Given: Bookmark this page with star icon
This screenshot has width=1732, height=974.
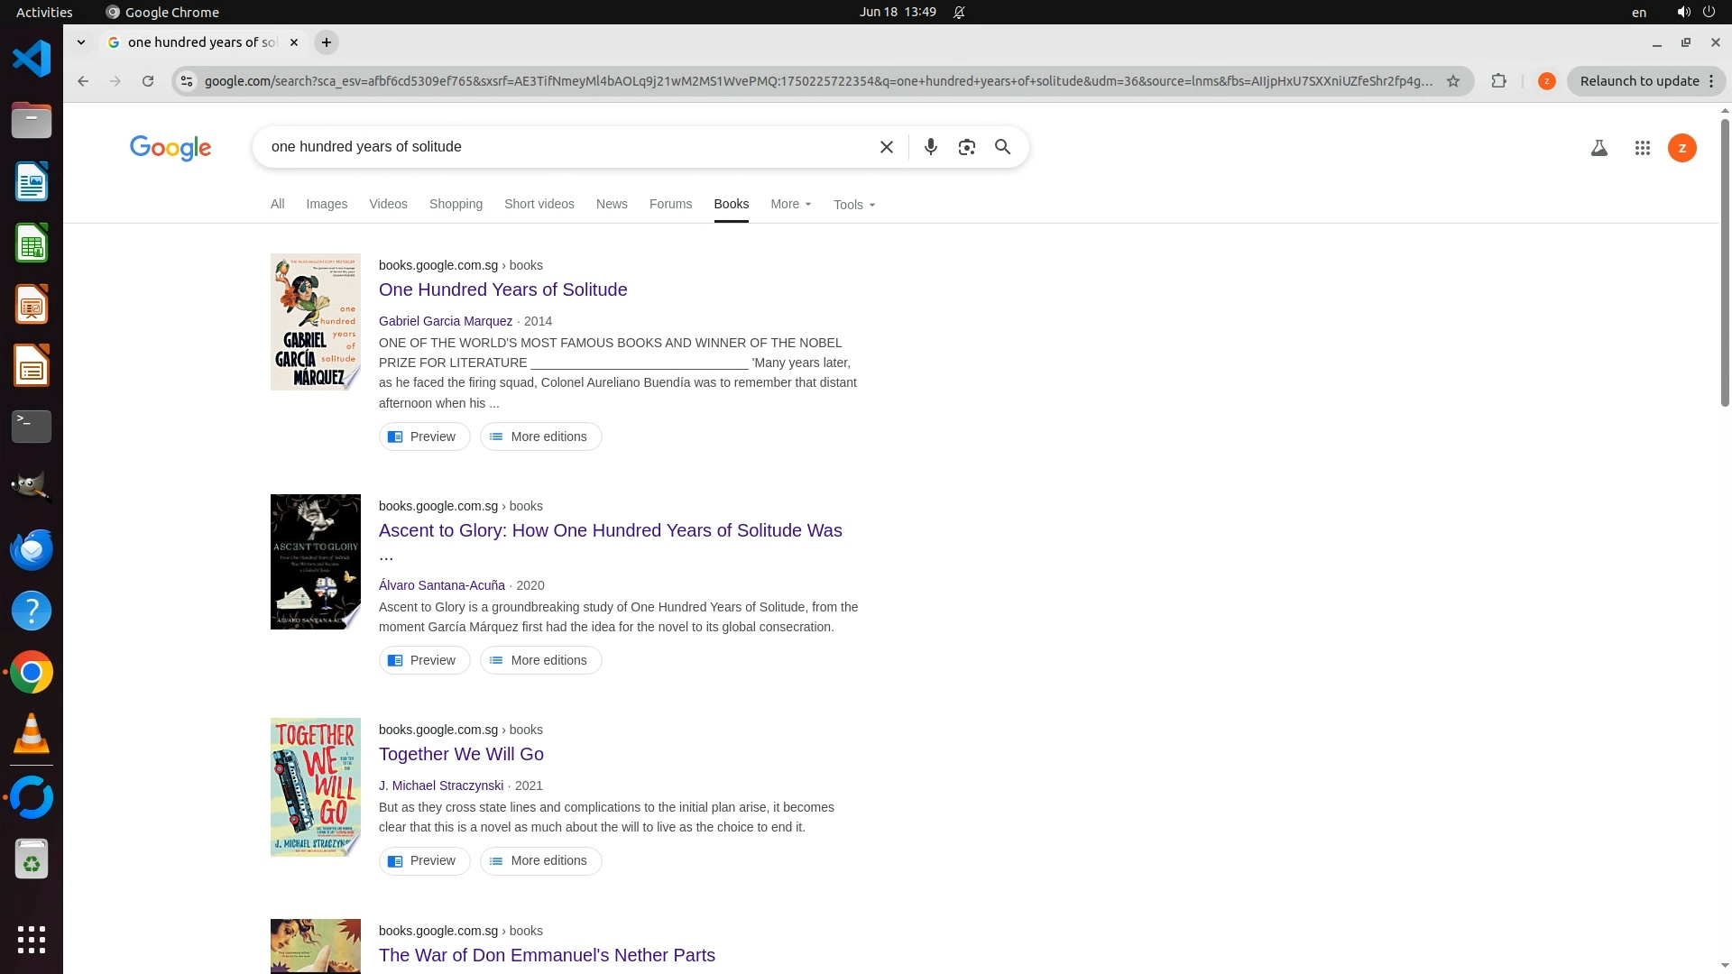Looking at the screenshot, I should (1452, 81).
